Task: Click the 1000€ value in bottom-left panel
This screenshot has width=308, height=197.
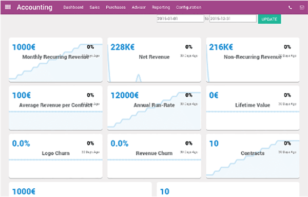Action: tap(24, 191)
